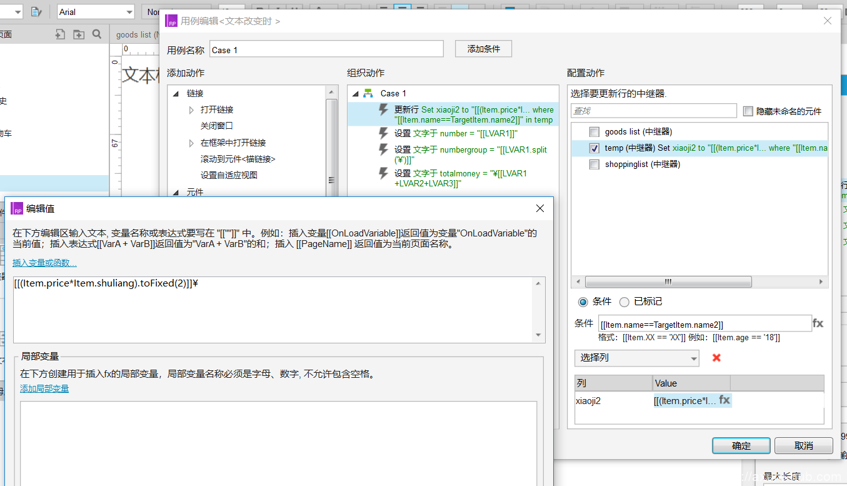The height and width of the screenshot is (486, 847).
Task: Open fx editor in xiaoji2 Value cell
Action: click(724, 400)
